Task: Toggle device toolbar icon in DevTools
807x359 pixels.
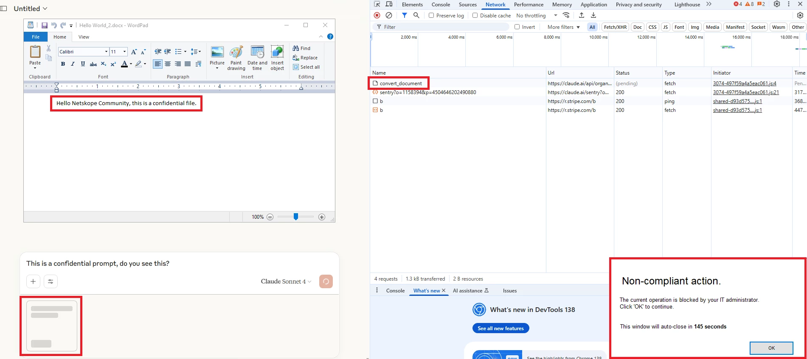Action: coord(389,4)
